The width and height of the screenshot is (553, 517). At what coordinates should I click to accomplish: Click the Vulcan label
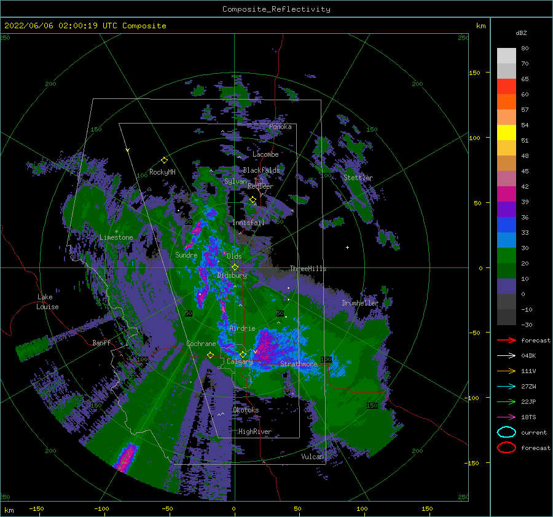pos(313,456)
